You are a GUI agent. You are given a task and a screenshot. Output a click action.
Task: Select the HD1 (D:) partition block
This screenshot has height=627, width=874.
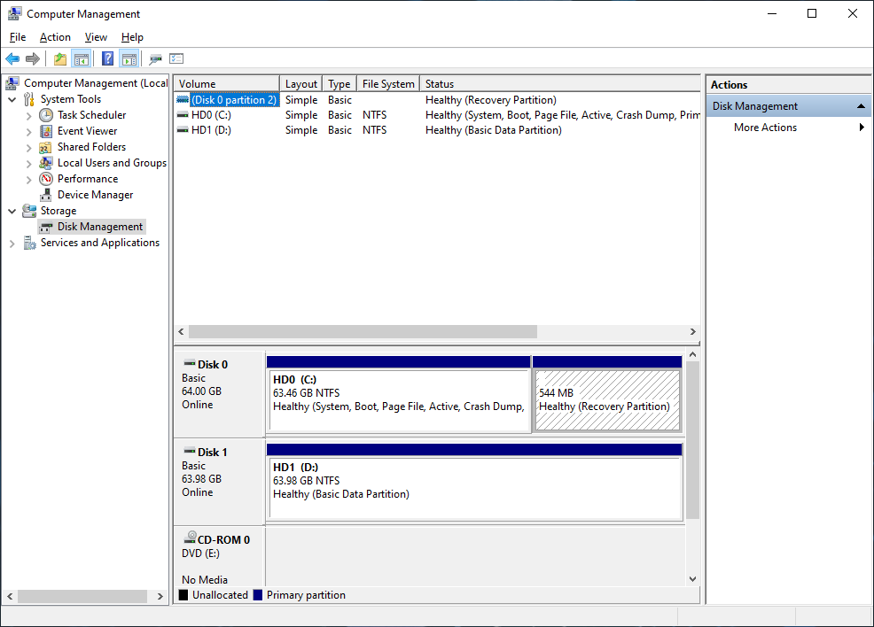(474, 482)
